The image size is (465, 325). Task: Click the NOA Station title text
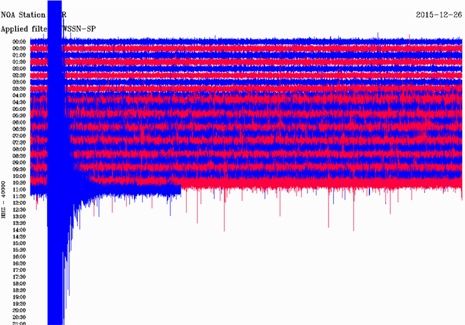tap(23, 14)
